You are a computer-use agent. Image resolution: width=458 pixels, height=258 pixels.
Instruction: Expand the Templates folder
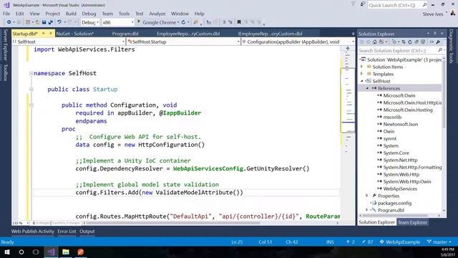362,74
